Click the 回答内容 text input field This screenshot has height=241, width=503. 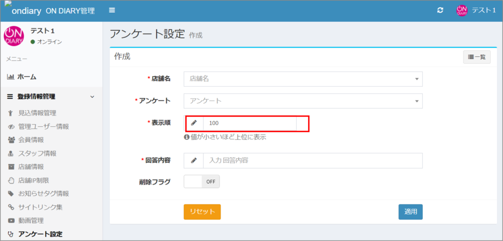pos(312,161)
